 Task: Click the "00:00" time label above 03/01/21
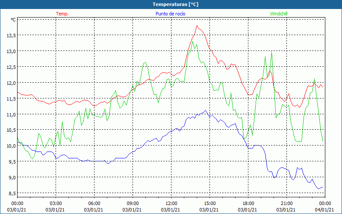tap(17, 204)
